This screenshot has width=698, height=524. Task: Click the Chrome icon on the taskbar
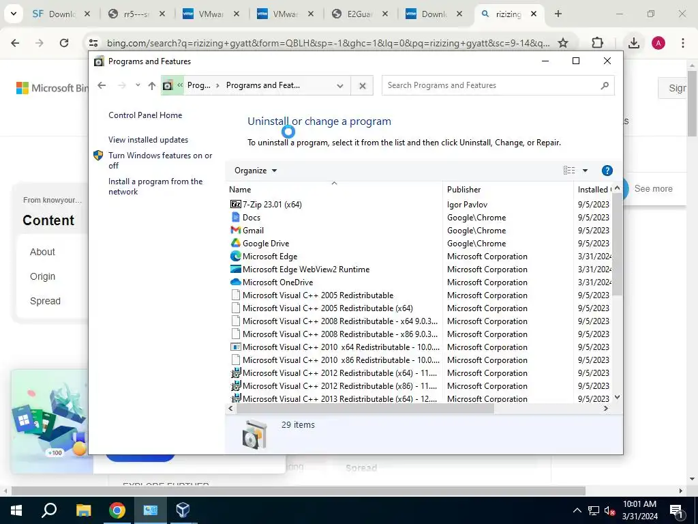[117, 510]
